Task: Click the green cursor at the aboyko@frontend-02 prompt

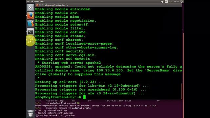Action: click(x=84, y=97)
